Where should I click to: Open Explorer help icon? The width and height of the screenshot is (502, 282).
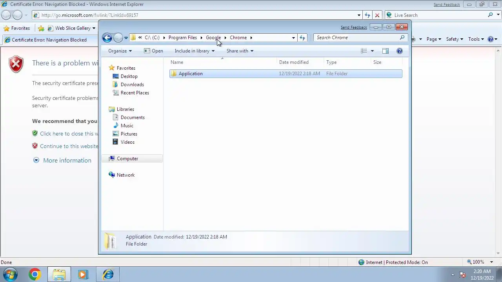(400, 51)
